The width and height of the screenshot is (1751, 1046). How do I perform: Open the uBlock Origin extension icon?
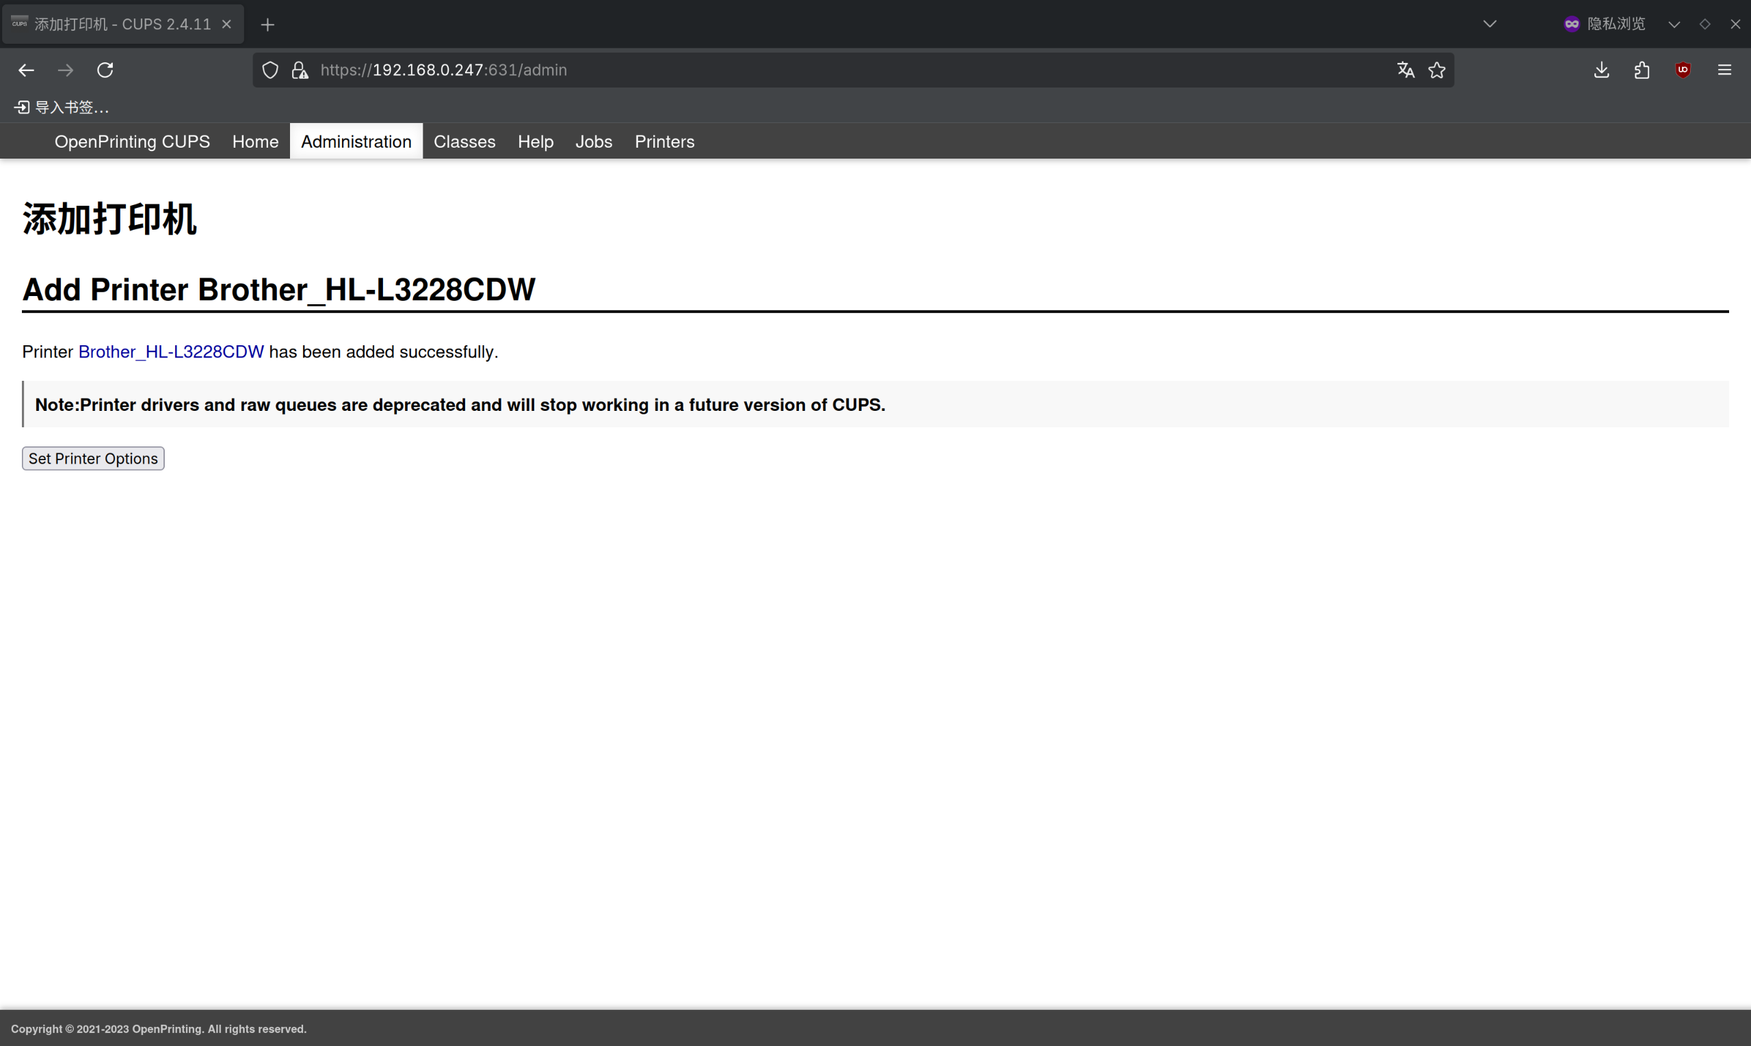(1683, 70)
